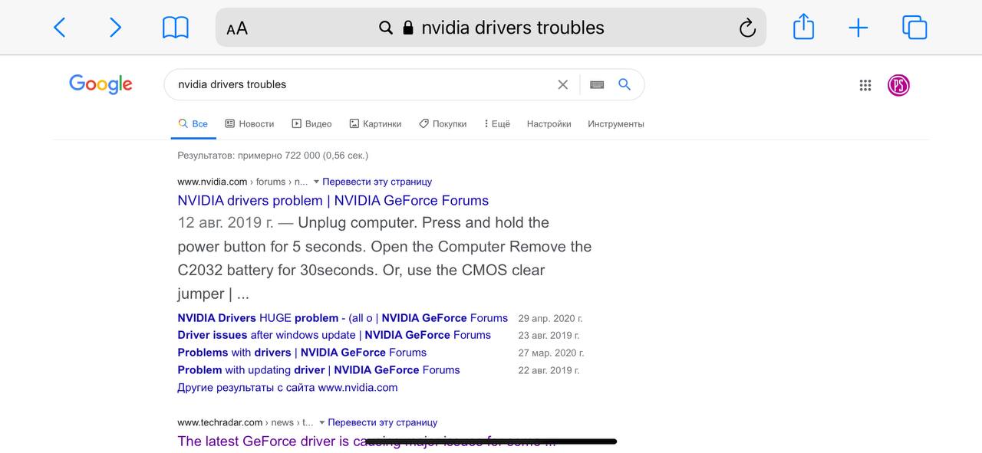Go back with Safari back arrow
This screenshot has width=982, height=453.
coord(59,28)
